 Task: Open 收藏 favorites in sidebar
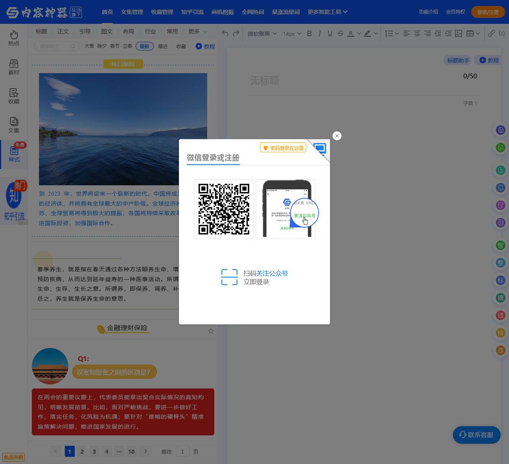point(14,96)
